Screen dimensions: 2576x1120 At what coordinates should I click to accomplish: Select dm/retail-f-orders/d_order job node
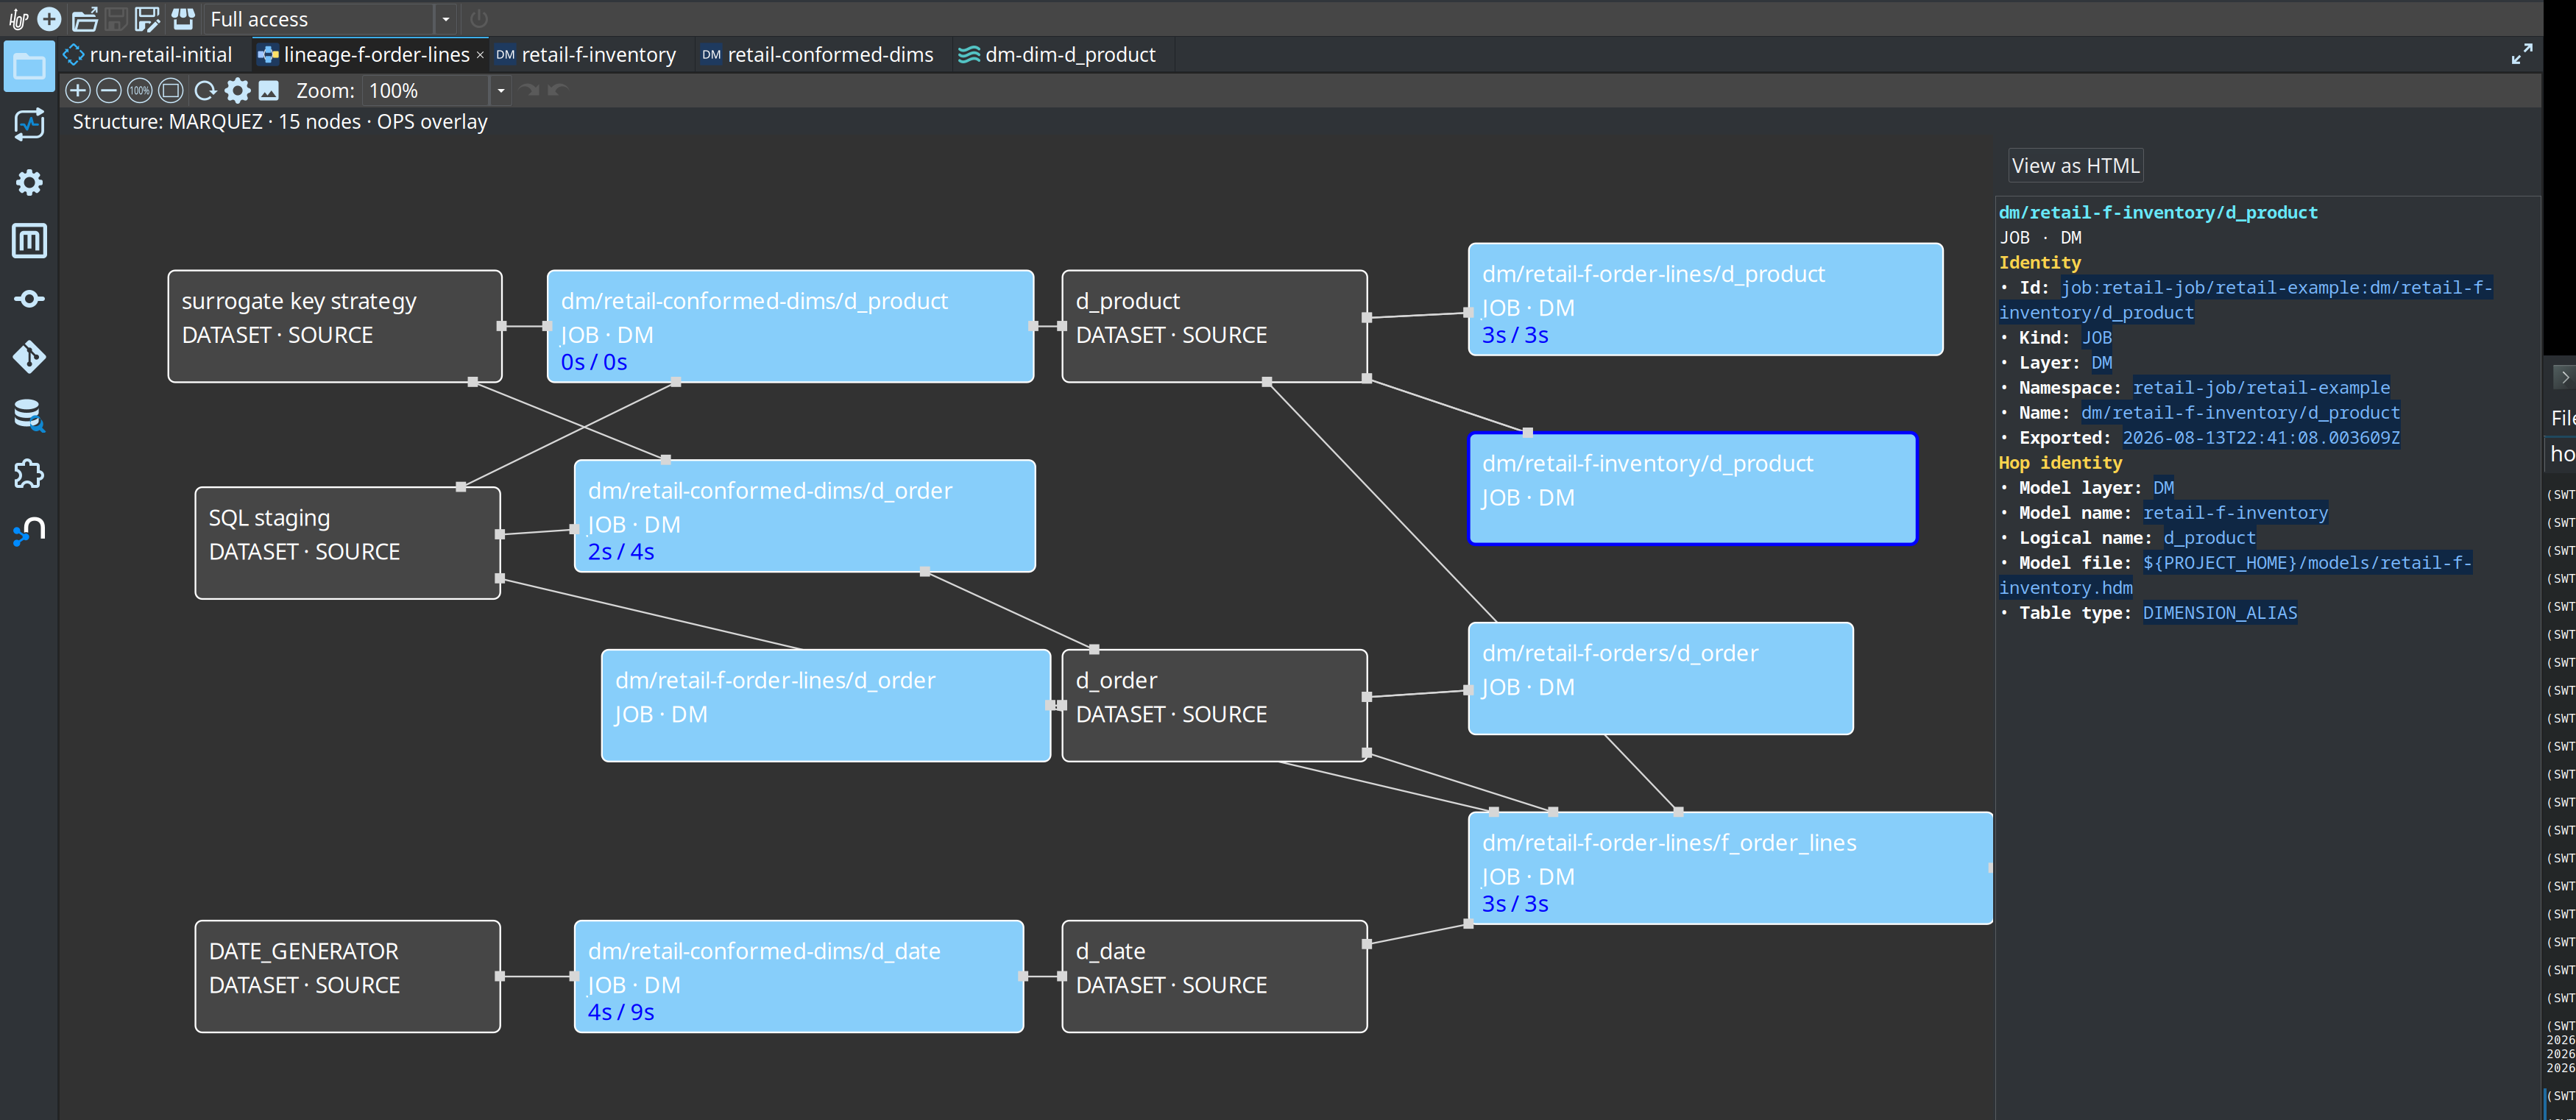(1660, 678)
